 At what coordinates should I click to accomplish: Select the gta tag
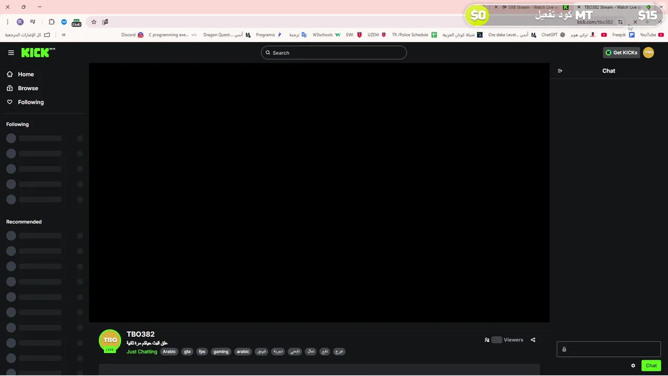[187, 351]
